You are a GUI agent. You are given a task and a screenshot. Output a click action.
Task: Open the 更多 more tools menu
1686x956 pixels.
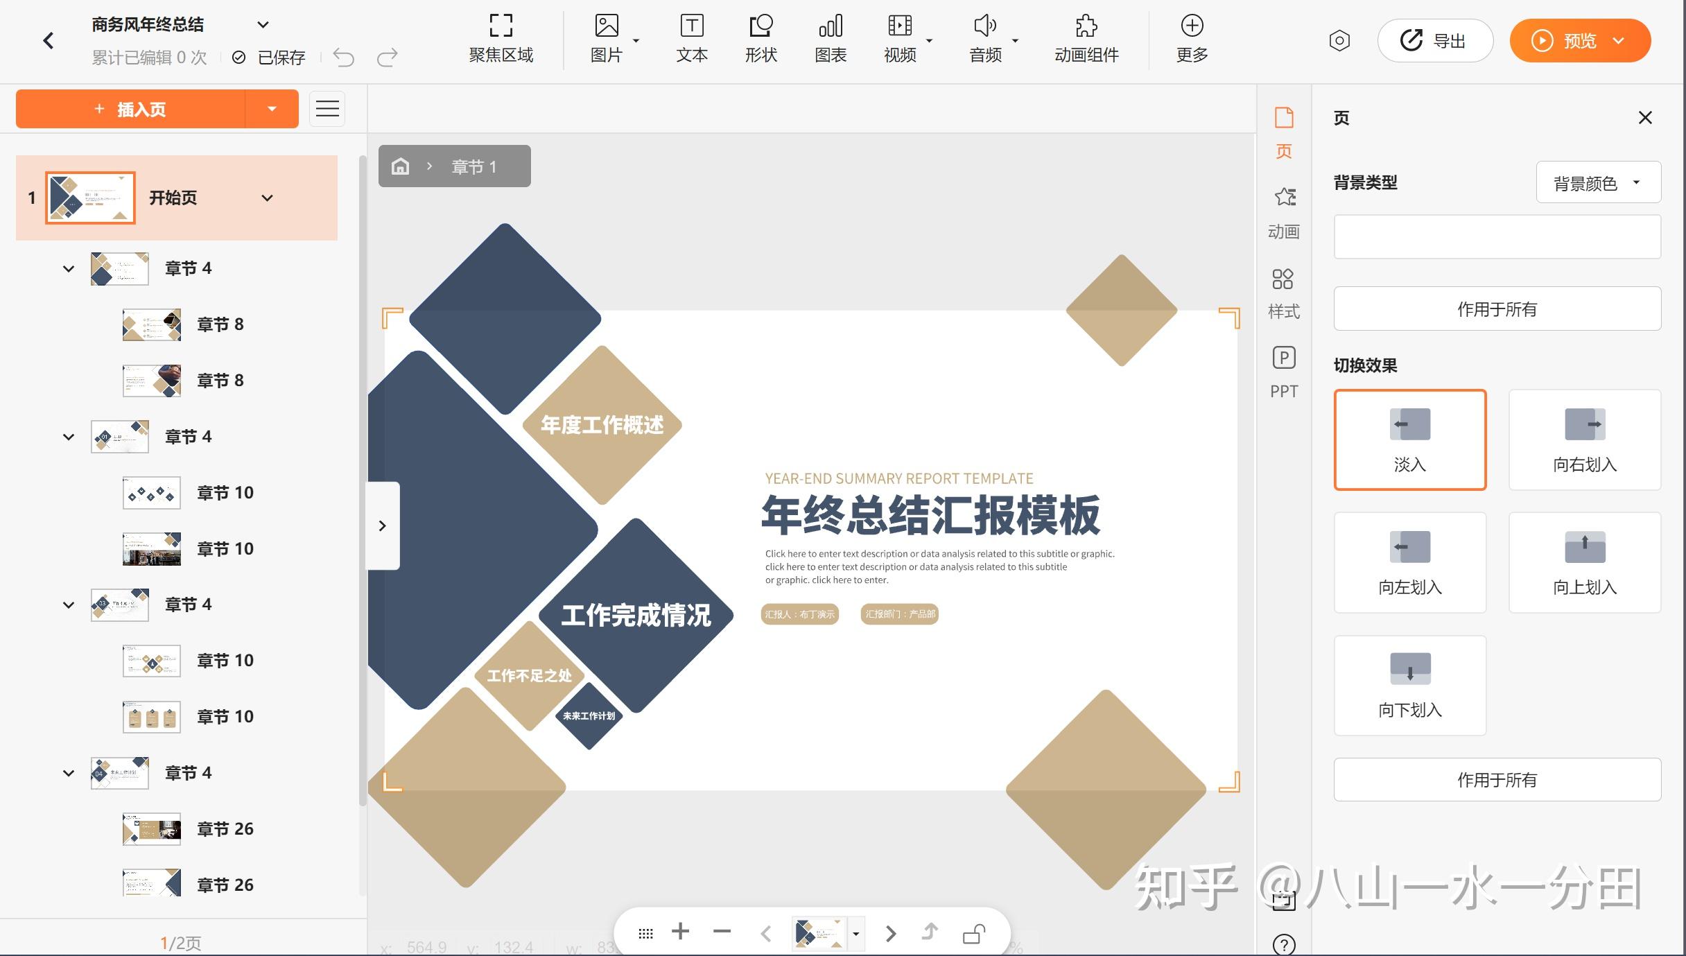pyautogui.click(x=1192, y=39)
